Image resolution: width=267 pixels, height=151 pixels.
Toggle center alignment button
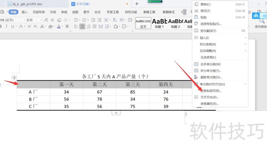click(82, 26)
